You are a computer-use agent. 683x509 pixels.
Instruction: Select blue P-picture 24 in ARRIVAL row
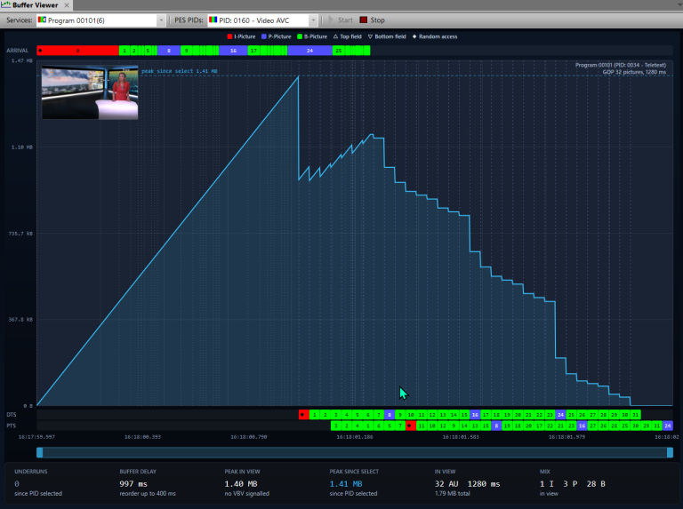(x=309, y=51)
